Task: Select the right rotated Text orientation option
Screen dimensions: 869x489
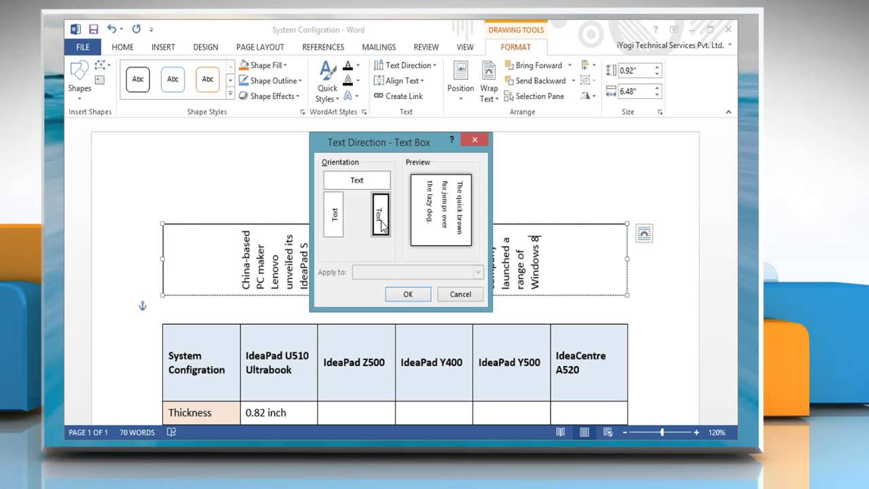Action: (x=381, y=215)
